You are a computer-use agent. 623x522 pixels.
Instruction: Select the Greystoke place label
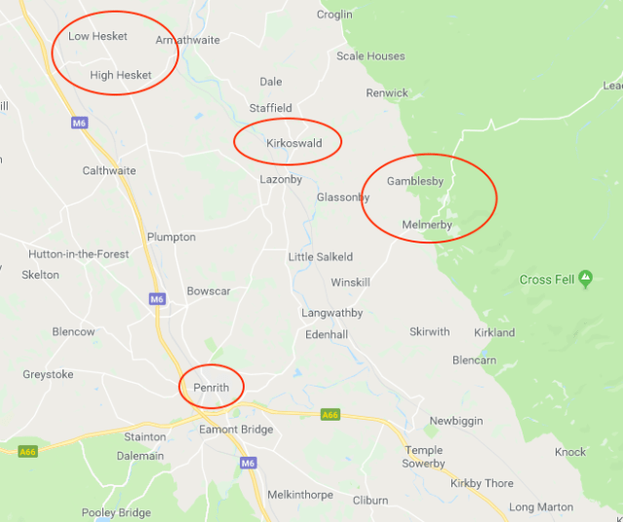(x=48, y=374)
